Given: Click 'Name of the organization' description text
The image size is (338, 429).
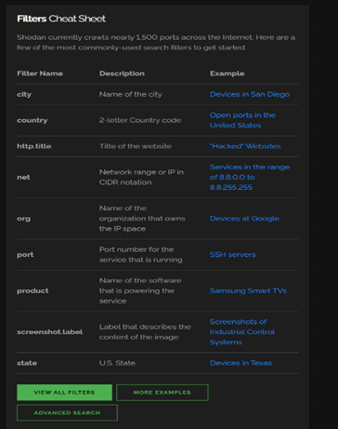Looking at the screenshot, I should point(142,219).
